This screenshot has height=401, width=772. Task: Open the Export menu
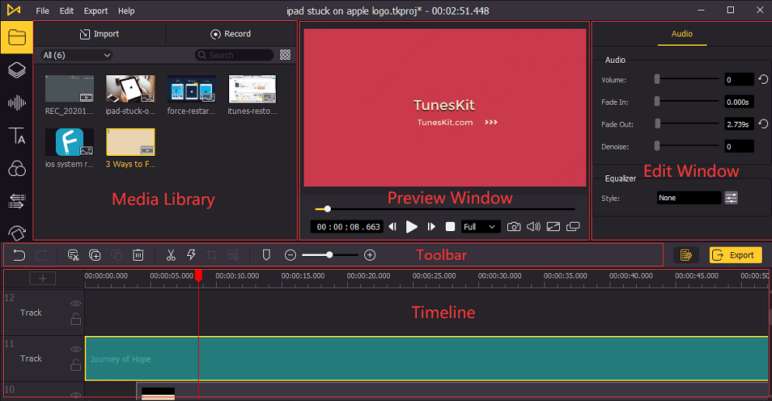96,11
